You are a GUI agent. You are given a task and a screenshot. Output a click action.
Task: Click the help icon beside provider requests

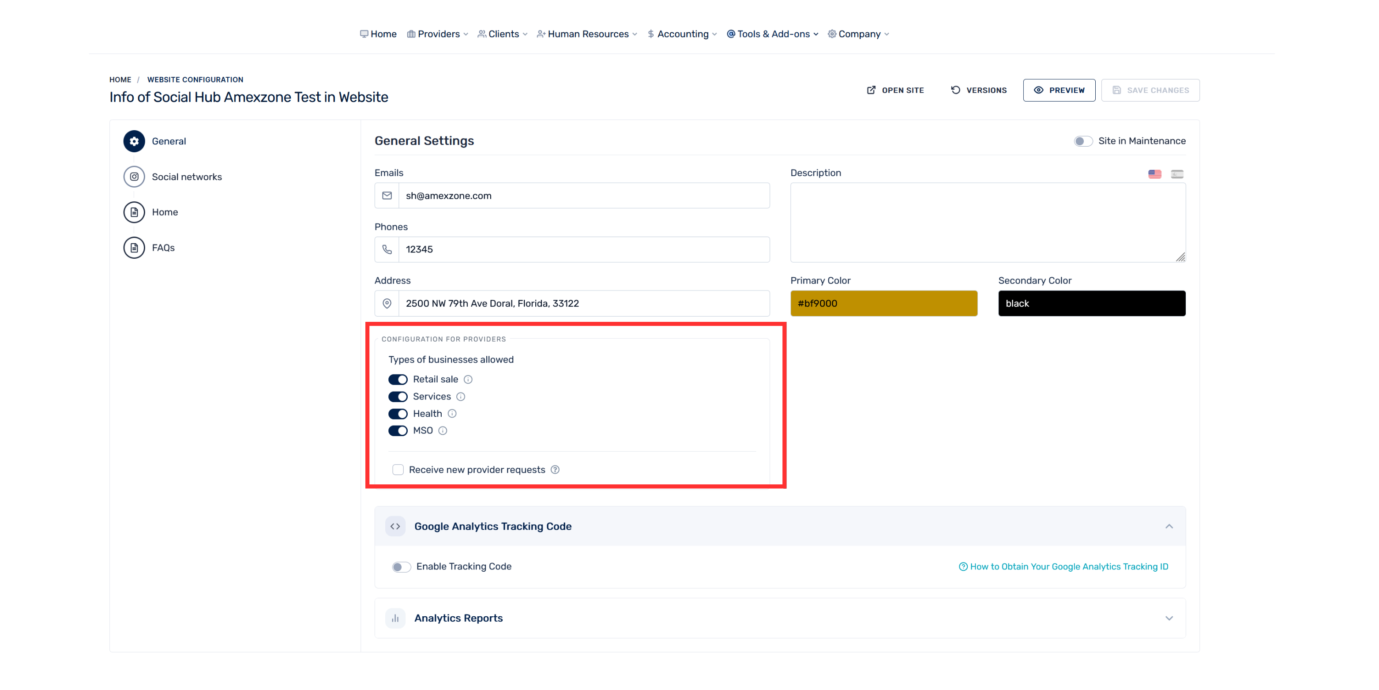555,470
